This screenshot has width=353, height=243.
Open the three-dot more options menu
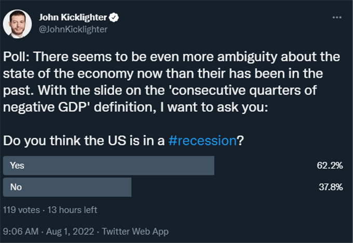[x=337, y=17]
